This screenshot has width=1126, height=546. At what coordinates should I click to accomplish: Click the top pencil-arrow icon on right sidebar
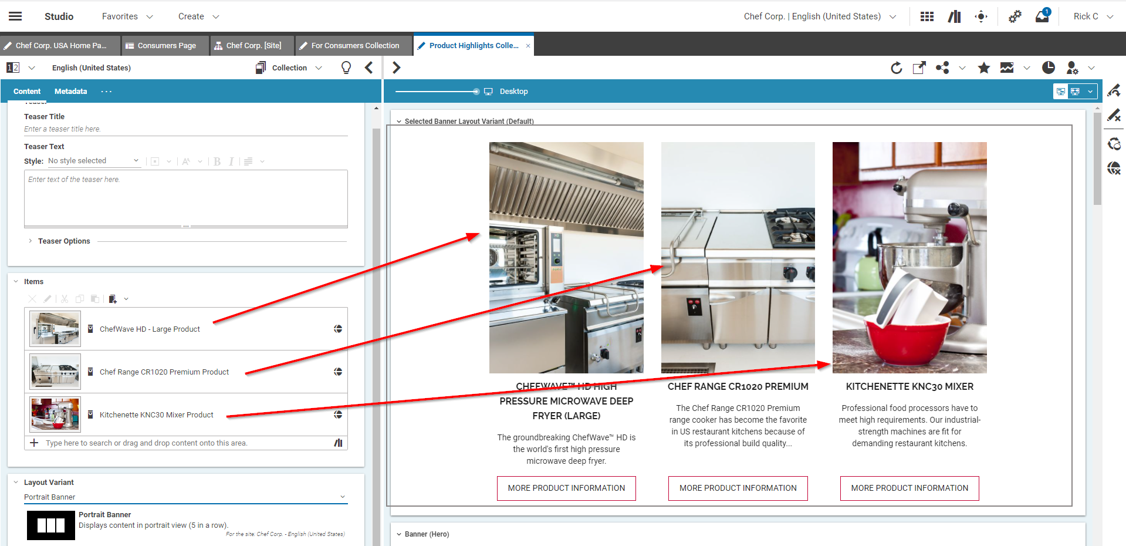(1114, 91)
